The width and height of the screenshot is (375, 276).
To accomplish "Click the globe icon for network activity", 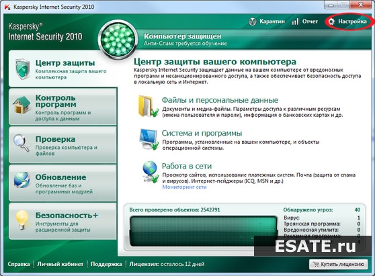I will 150,172.
